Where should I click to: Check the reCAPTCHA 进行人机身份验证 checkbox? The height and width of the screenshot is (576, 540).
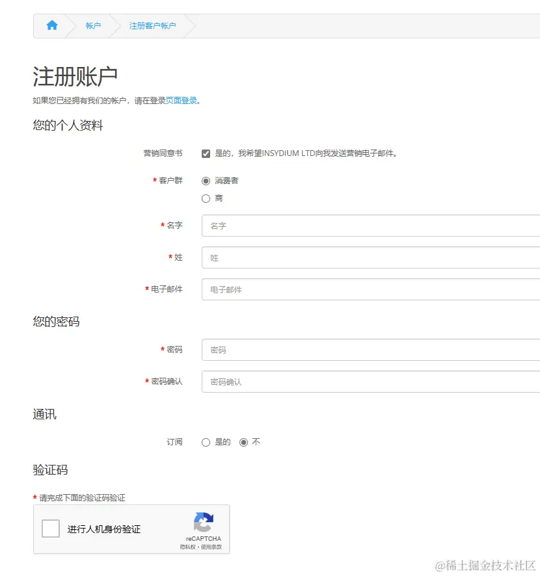tap(50, 529)
